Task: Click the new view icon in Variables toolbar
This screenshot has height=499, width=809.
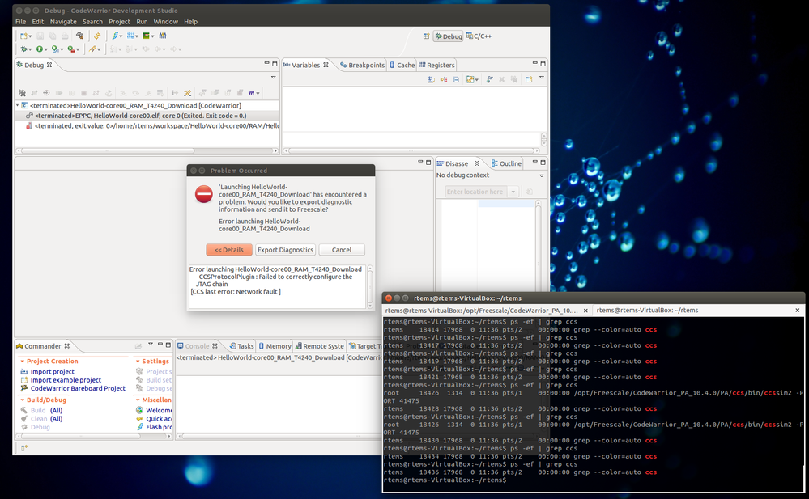Action: tap(528, 80)
